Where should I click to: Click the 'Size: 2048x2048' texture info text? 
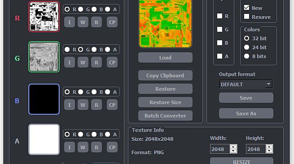152,139
